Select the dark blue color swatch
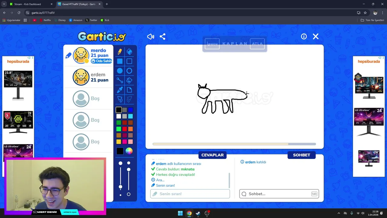The width and height of the screenshot is (387, 218). point(130,110)
